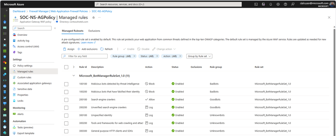The height and width of the screenshot is (136, 336).
Task: Open portal settings gear icon
Action: [x=278, y=4]
